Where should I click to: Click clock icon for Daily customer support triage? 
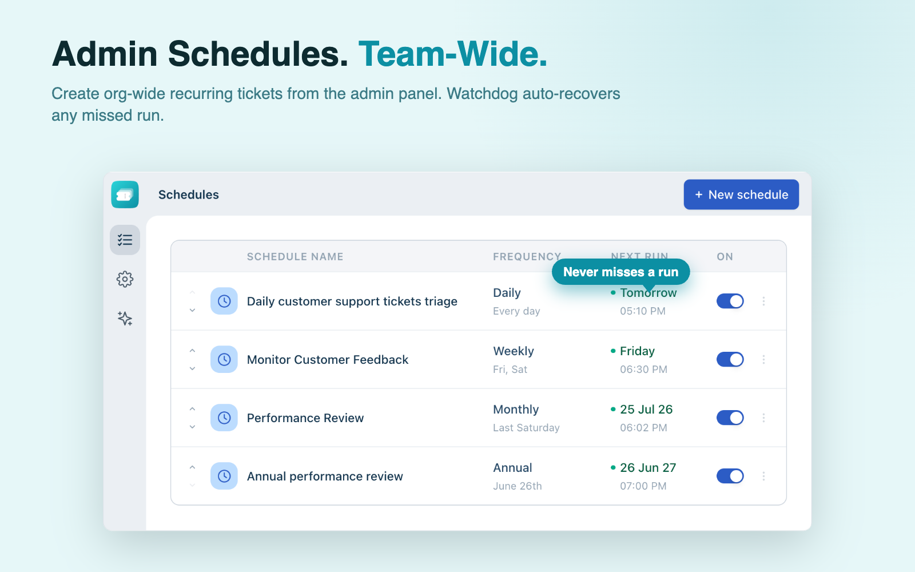[224, 301]
